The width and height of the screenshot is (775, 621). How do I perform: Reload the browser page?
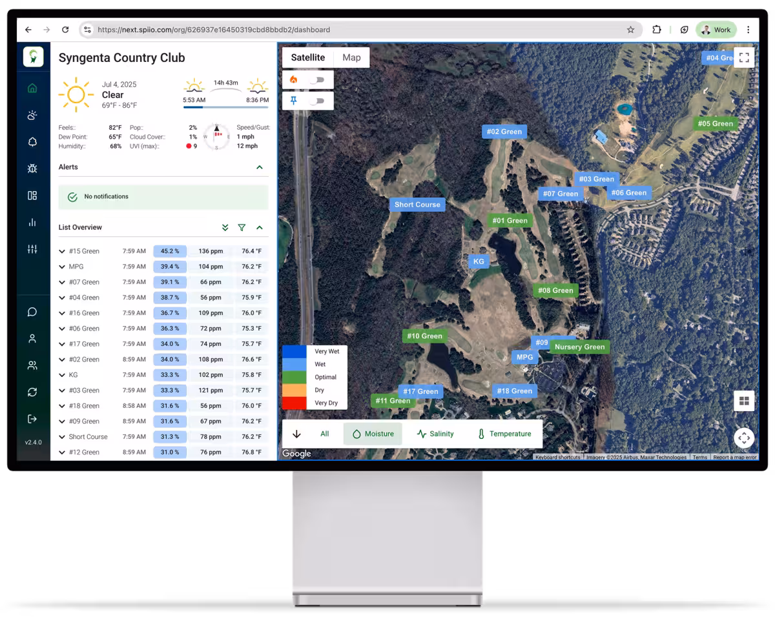point(65,30)
